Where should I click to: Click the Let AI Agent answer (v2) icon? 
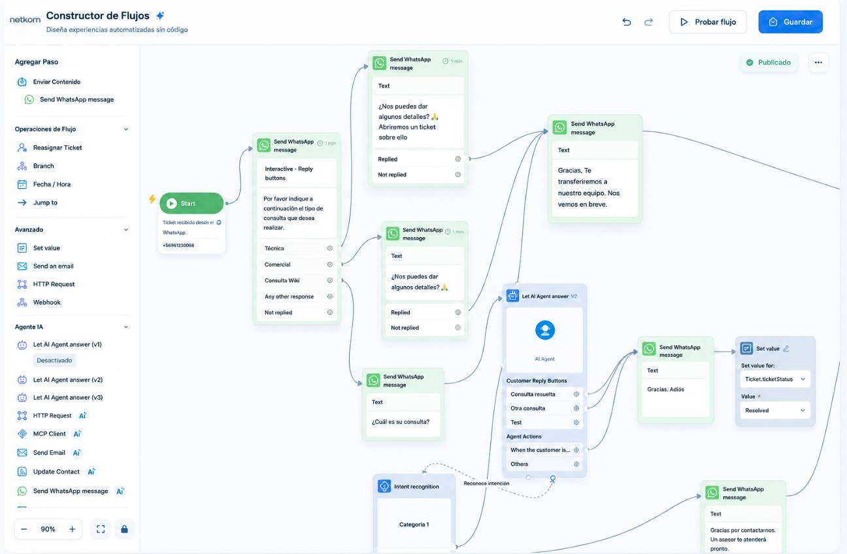(x=22, y=380)
